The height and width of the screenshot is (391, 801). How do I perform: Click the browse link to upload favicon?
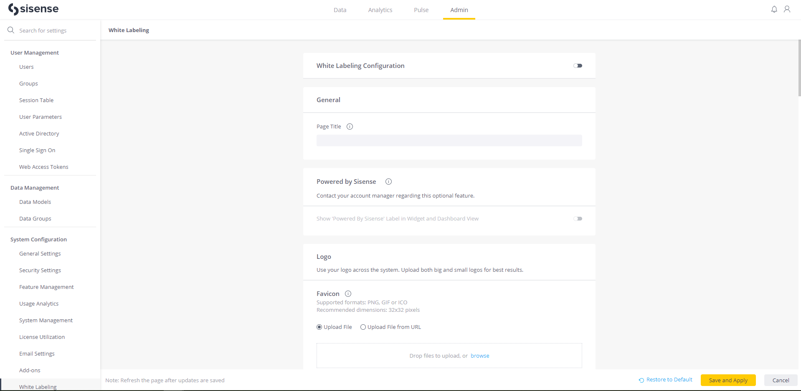click(480, 356)
